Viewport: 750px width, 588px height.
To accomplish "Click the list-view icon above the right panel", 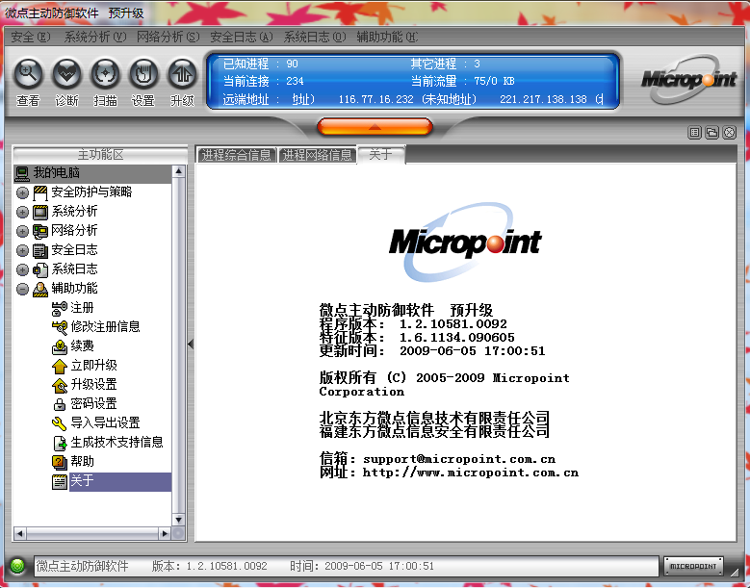I will point(694,133).
